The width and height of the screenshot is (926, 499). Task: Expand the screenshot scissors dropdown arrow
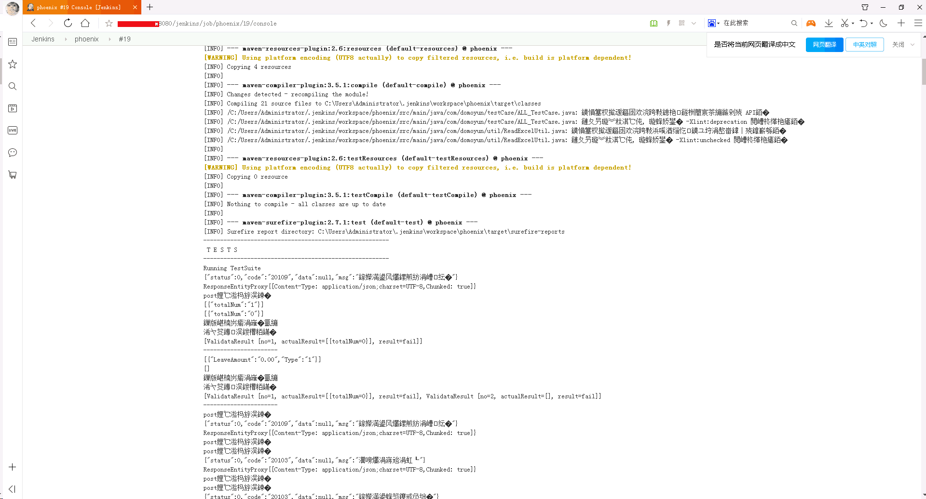(x=853, y=23)
